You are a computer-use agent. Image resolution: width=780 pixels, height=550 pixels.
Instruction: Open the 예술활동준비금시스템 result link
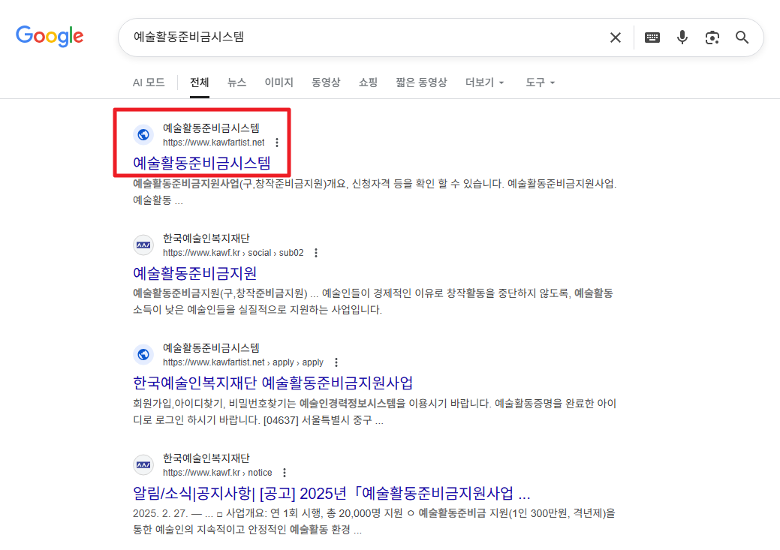click(x=203, y=163)
